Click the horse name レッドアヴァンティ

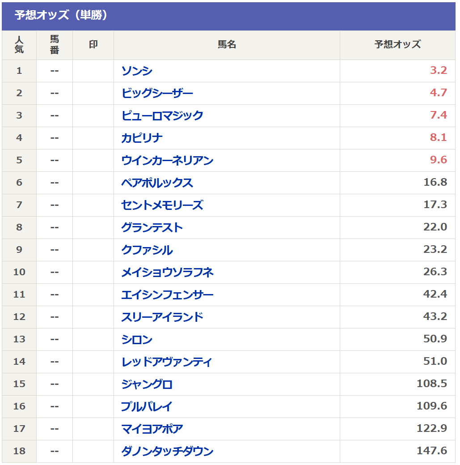(167, 362)
